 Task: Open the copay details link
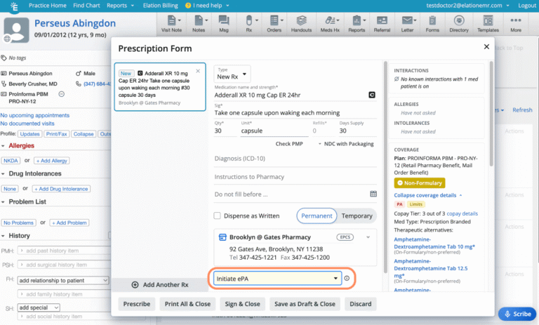coord(462,213)
